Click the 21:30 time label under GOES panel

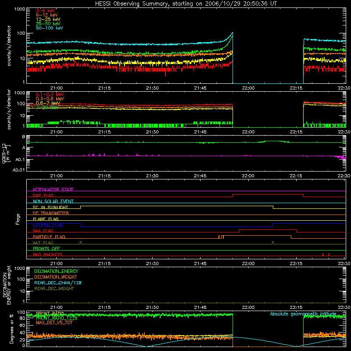152,176
